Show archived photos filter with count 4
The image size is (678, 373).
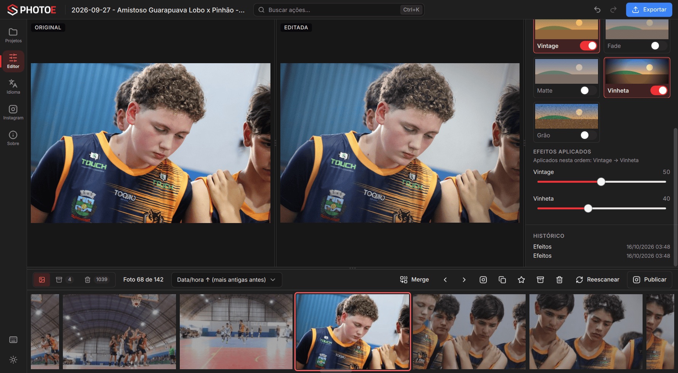click(x=64, y=280)
